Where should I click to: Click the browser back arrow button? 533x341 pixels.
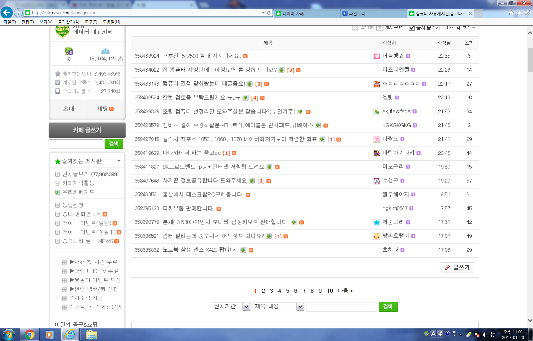(7, 13)
